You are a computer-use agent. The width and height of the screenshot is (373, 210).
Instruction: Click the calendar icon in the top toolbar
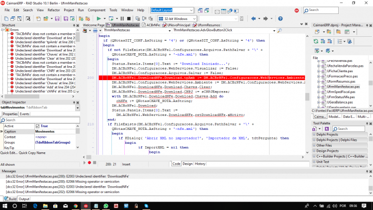[223, 11]
